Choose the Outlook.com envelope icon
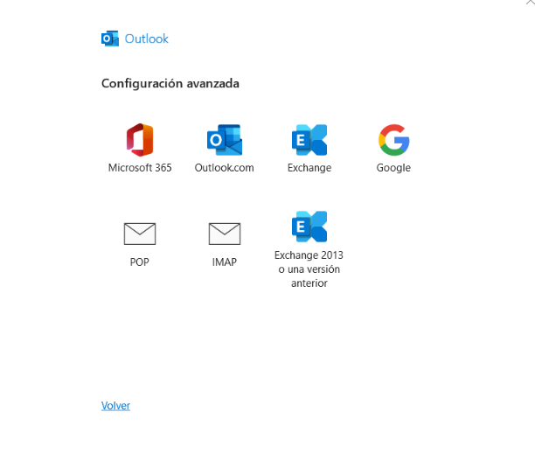This screenshot has height=454, width=535. [x=225, y=140]
